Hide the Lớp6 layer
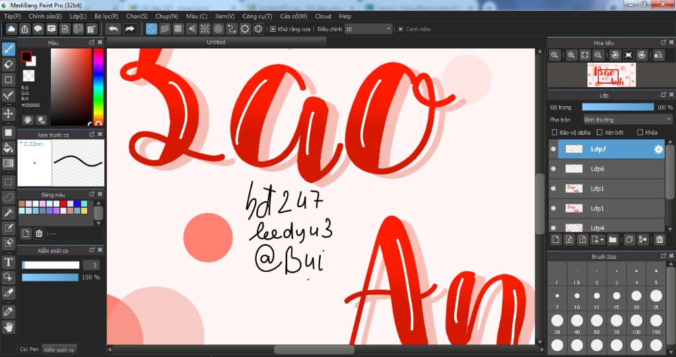Image resolution: width=676 pixels, height=357 pixels. click(554, 169)
